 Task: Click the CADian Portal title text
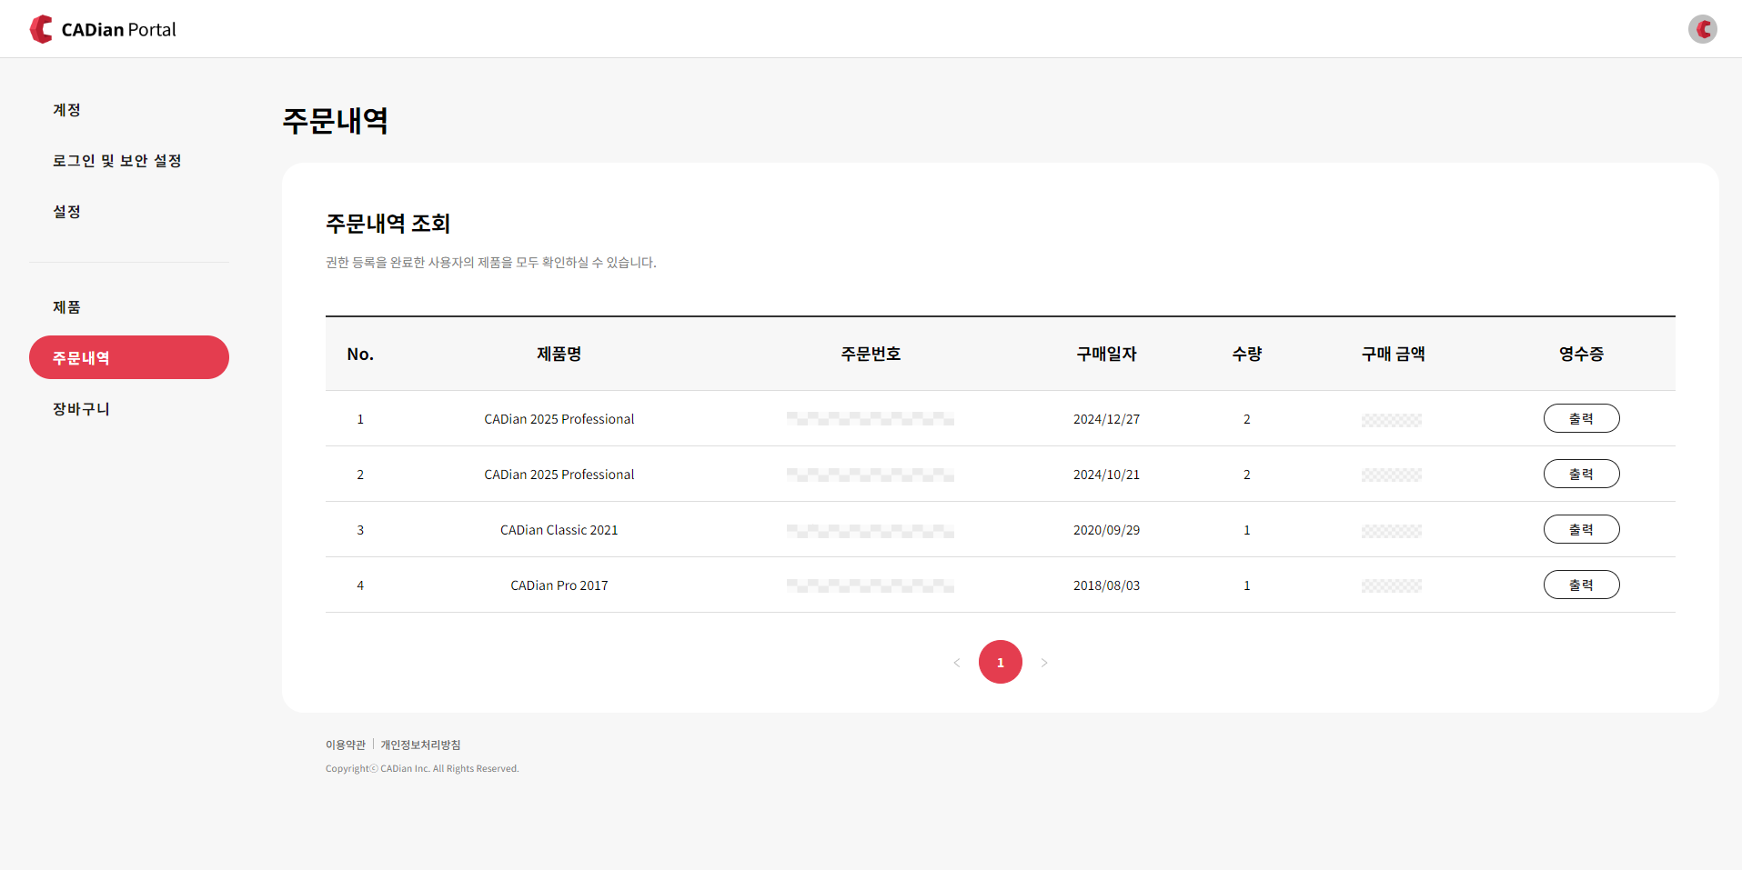(118, 30)
